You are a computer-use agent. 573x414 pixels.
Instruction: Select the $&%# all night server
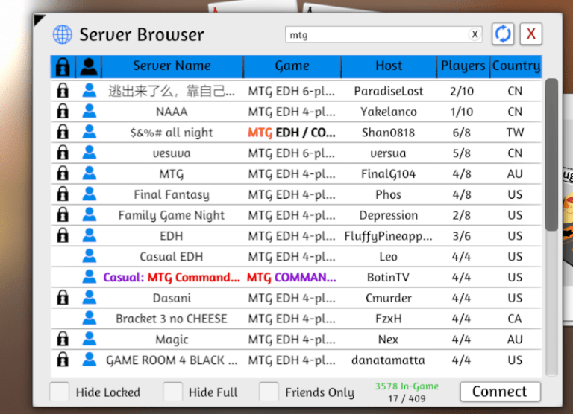(x=172, y=133)
